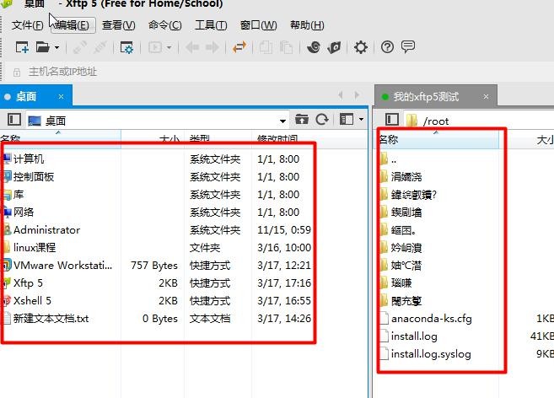Select anaconda-ks.cfg in remote pane
554x398 pixels.
(432, 319)
